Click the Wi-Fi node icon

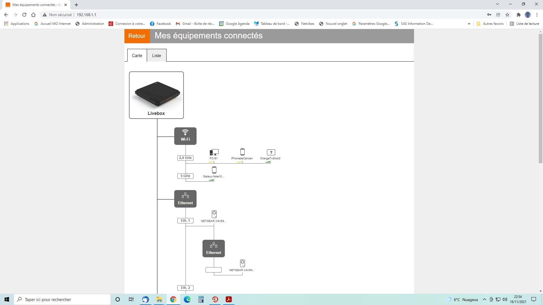click(185, 136)
